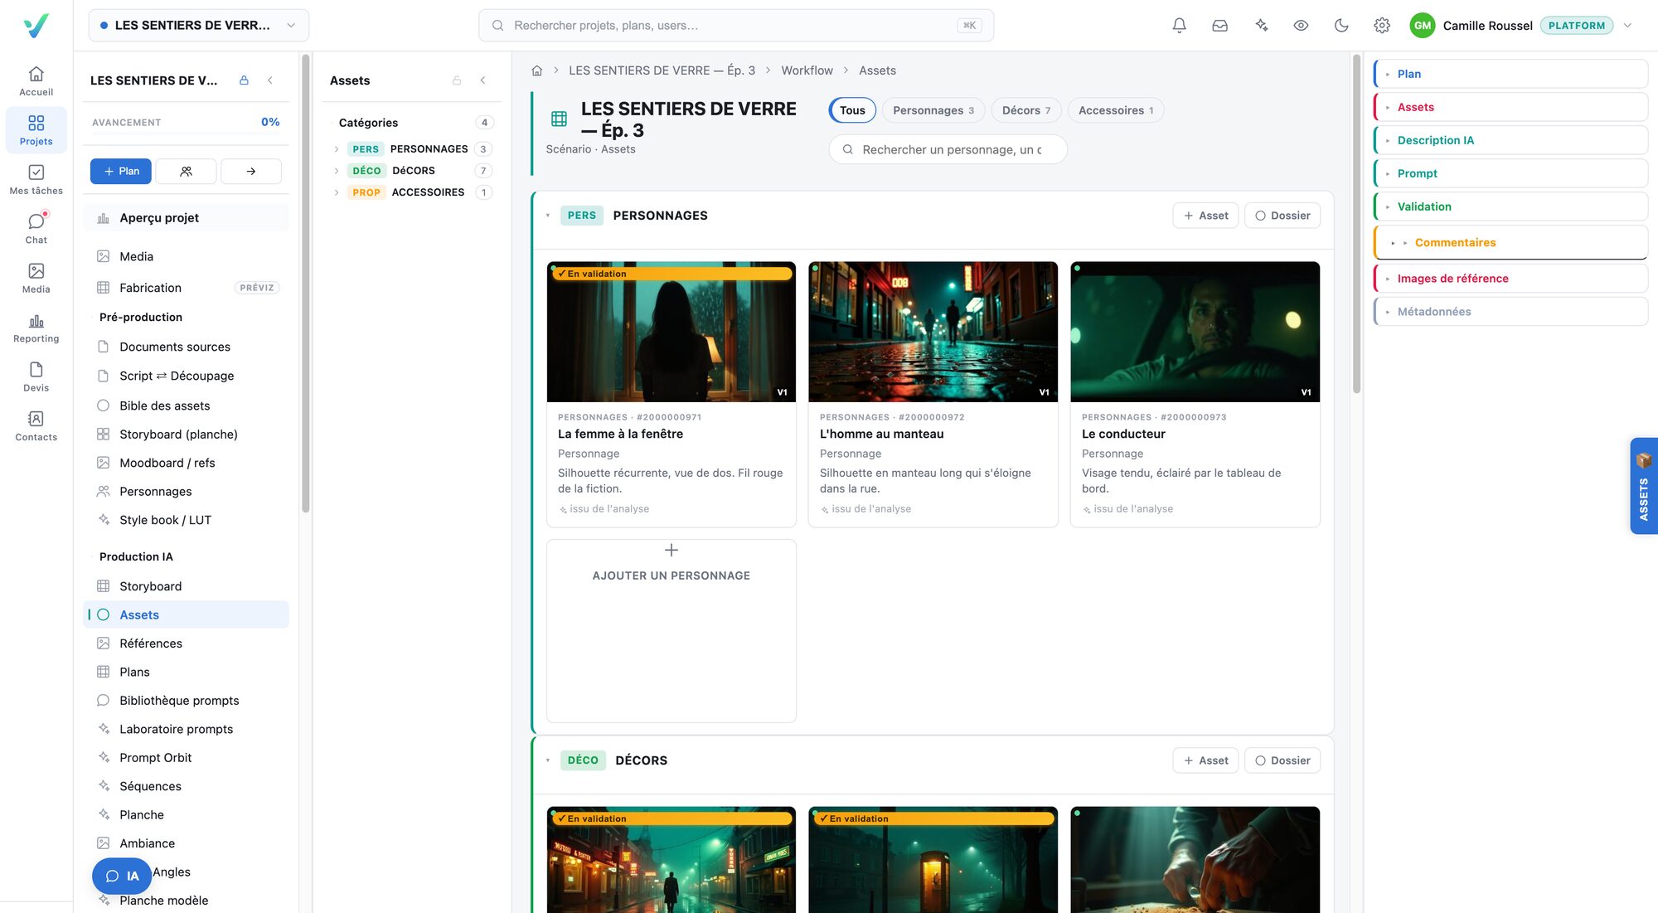Click Dossier button in DÉCORS section
Screen dimensions: 1658x913
(1282, 760)
